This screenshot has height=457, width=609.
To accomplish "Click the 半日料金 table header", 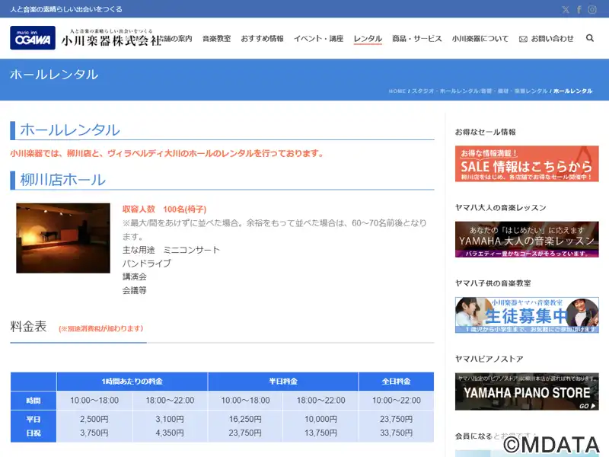I will click(x=283, y=382).
